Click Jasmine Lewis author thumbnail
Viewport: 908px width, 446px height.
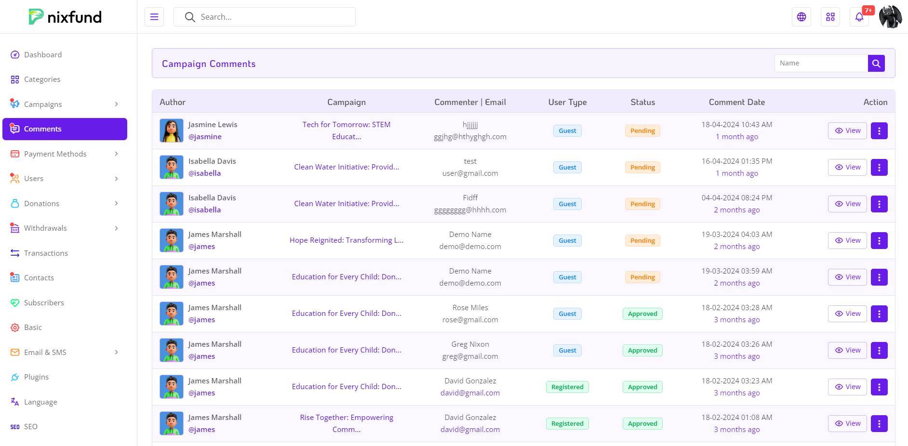click(x=172, y=131)
